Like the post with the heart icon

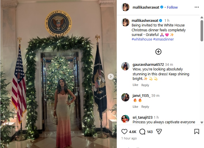[x=124, y=132]
